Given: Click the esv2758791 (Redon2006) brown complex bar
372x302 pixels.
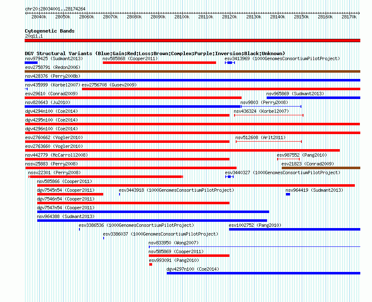Looking at the screenshot, I should [192, 71].
